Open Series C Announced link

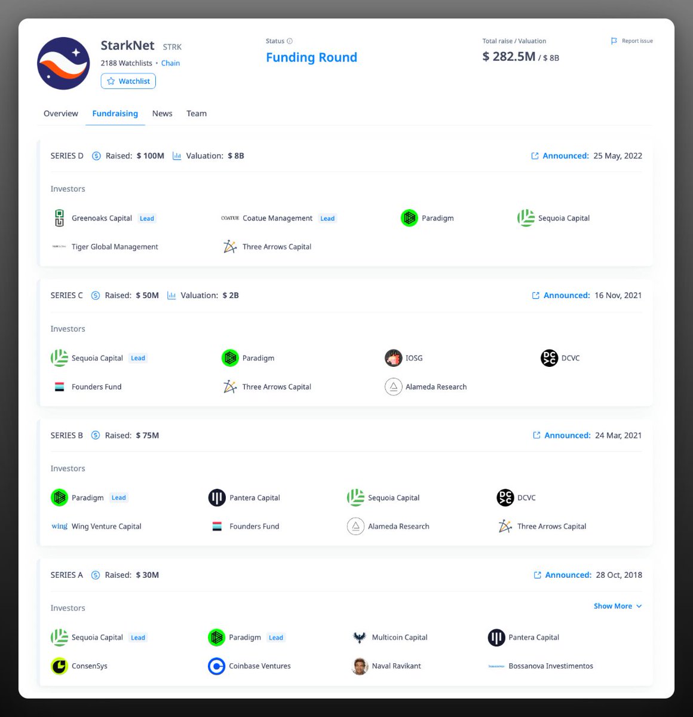coord(566,295)
